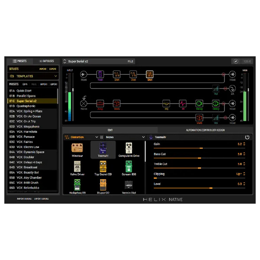Click the Export Bundle button
The width and height of the screenshot is (260, 260).
pos(41,198)
